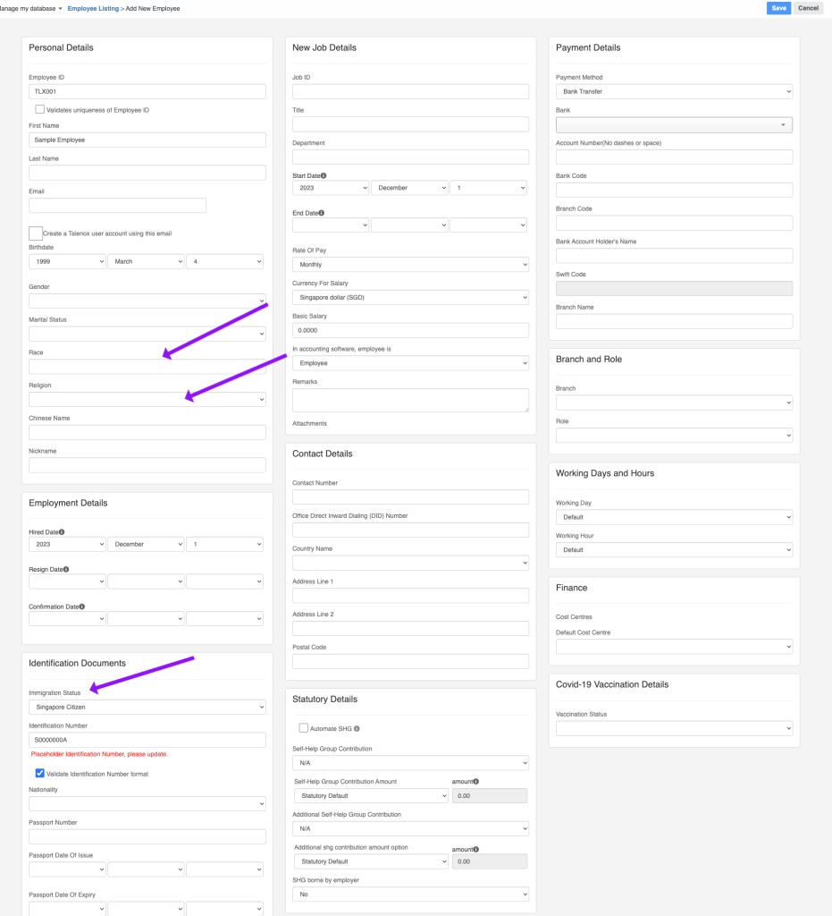Tick the Create a Talenox user account checkbox
The width and height of the screenshot is (832, 916).
36,233
